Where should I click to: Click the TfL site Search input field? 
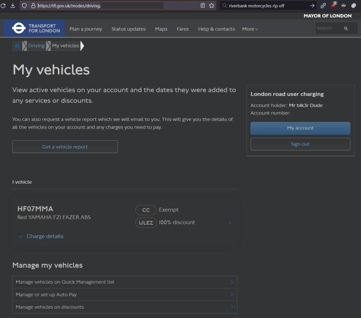328,28
